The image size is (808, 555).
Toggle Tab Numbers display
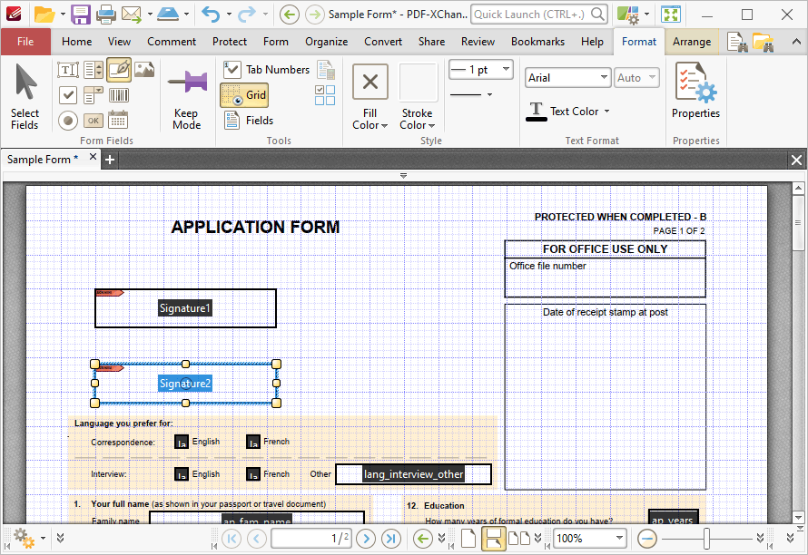coord(266,70)
